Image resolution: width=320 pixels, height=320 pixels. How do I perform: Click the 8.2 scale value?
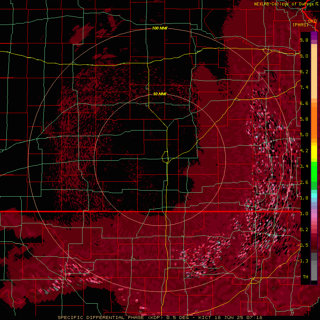click(x=304, y=71)
